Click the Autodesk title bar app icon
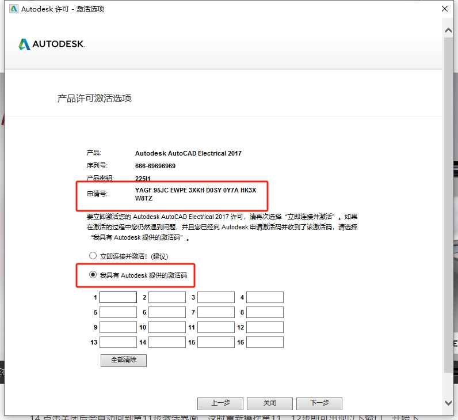 13,9
